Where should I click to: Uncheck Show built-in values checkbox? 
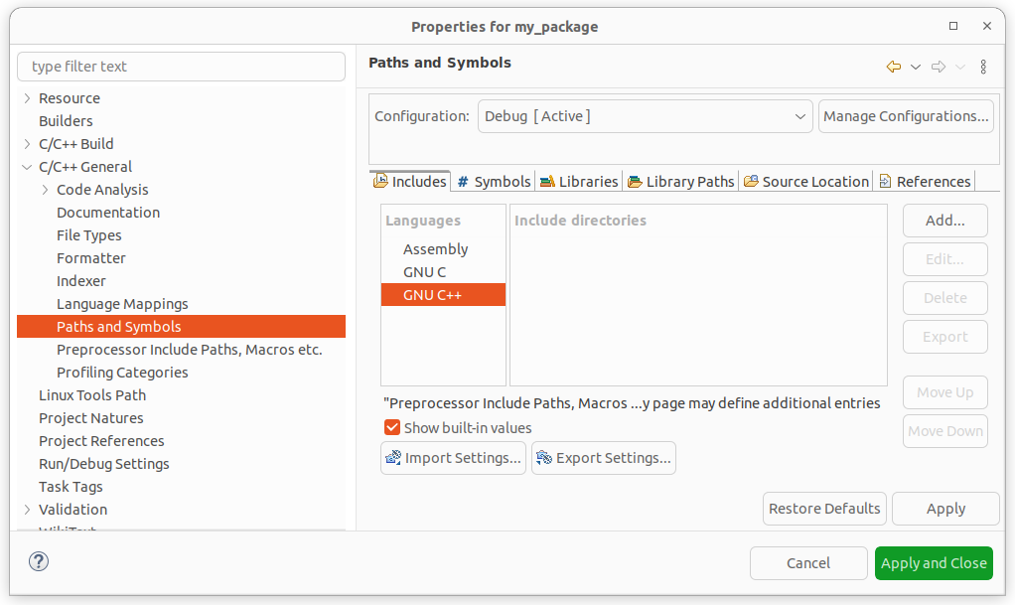(x=392, y=428)
